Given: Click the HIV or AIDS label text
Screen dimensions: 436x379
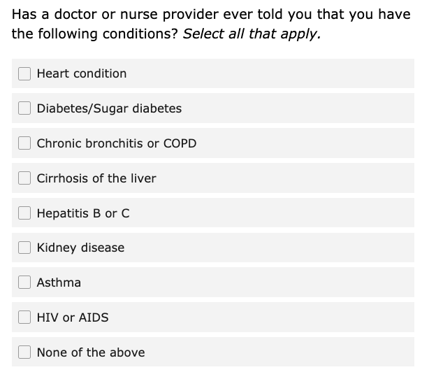Looking at the screenshot, I should point(73,317).
